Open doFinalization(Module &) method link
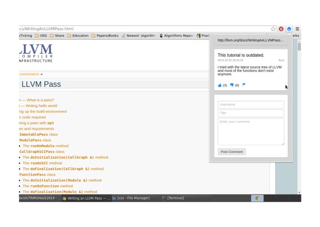The width and height of the screenshot is (320, 227). [x=60, y=192]
